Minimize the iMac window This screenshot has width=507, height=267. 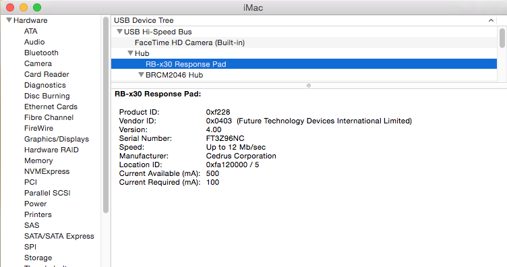tap(24, 7)
